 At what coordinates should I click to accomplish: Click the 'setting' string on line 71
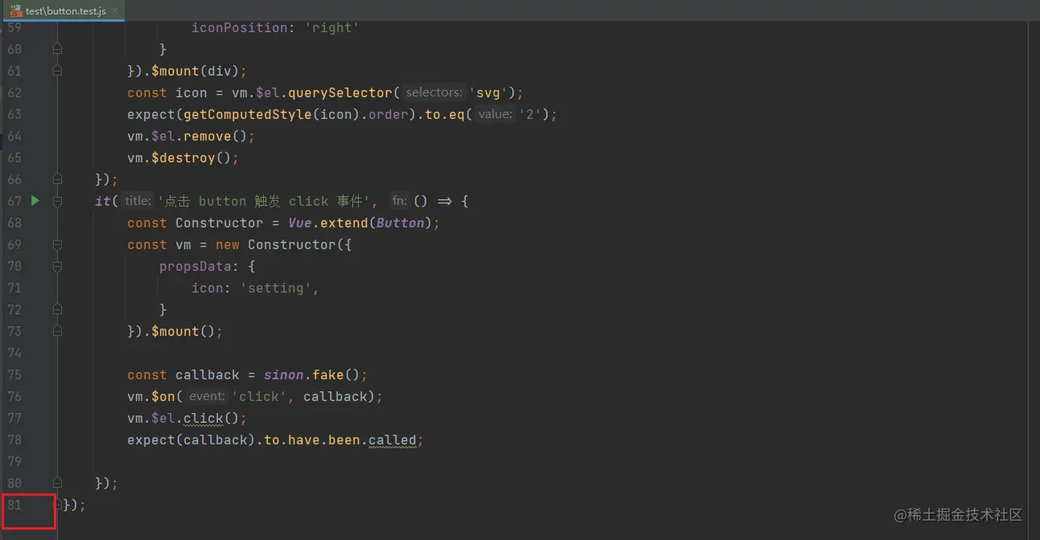click(276, 288)
